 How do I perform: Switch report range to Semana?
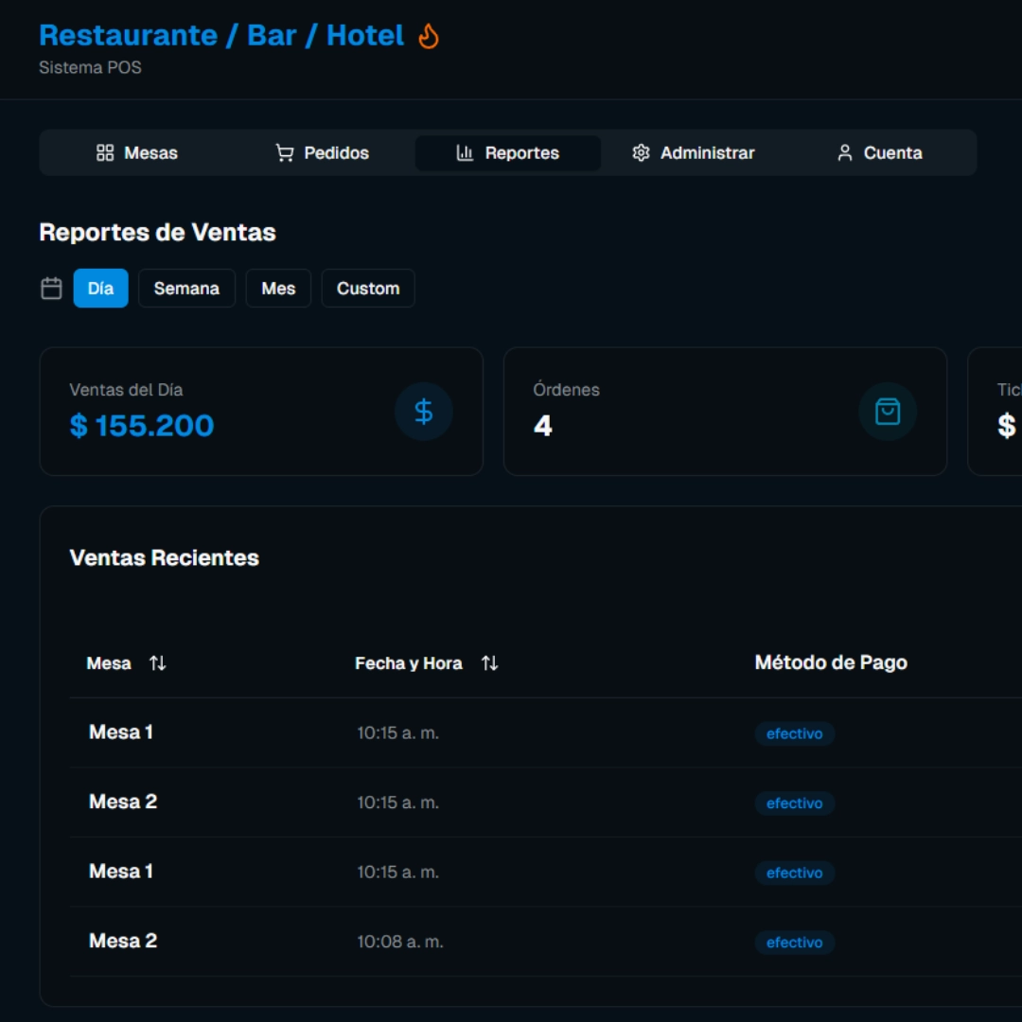(x=186, y=289)
